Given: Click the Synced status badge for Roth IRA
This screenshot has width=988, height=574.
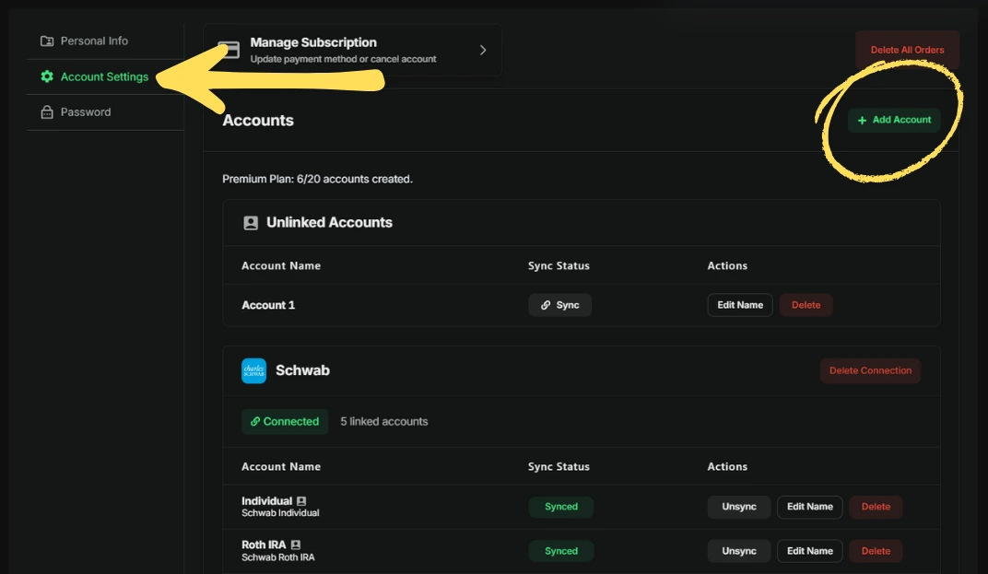Looking at the screenshot, I should 560,551.
